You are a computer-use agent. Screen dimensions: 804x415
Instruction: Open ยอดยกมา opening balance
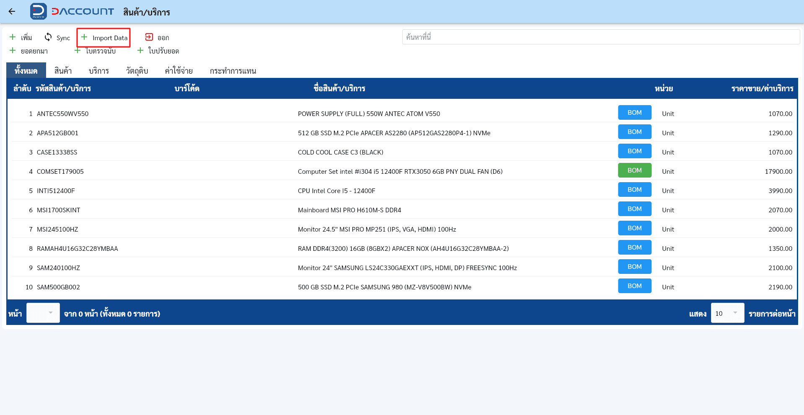(x=28, y=51)
